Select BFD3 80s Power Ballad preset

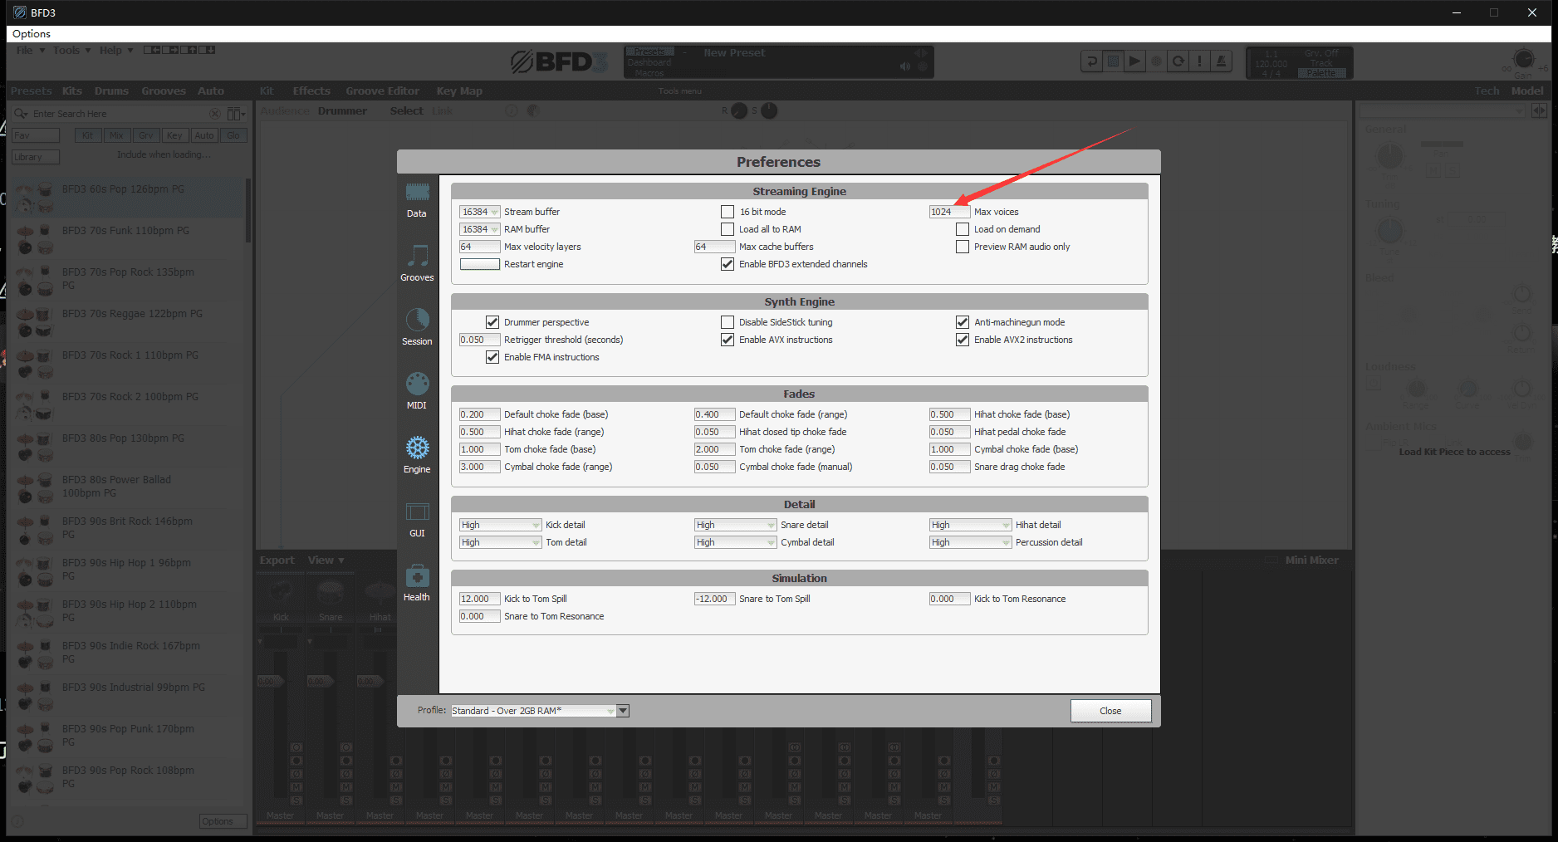point(127,487)
